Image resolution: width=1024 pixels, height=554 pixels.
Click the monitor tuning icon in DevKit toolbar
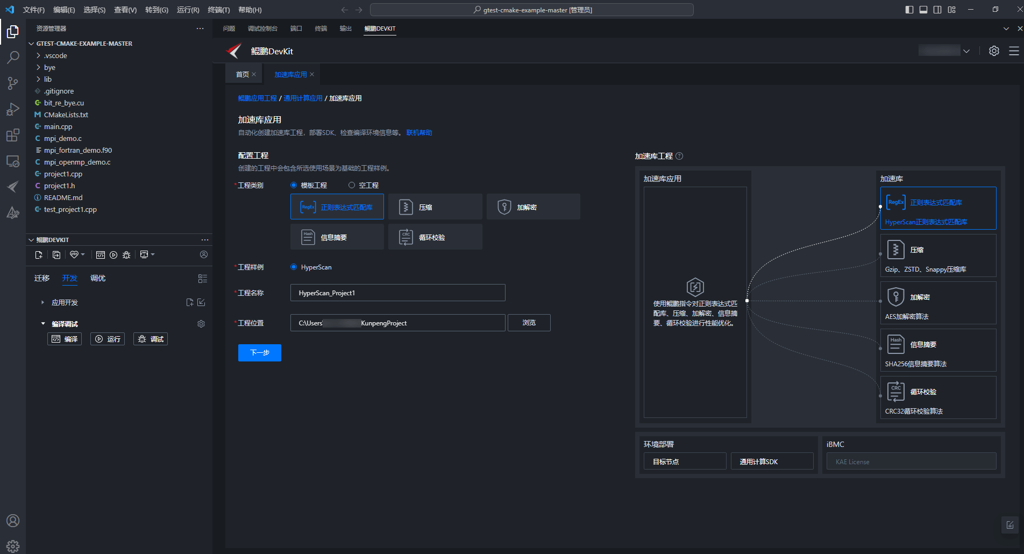pos(144,254)
